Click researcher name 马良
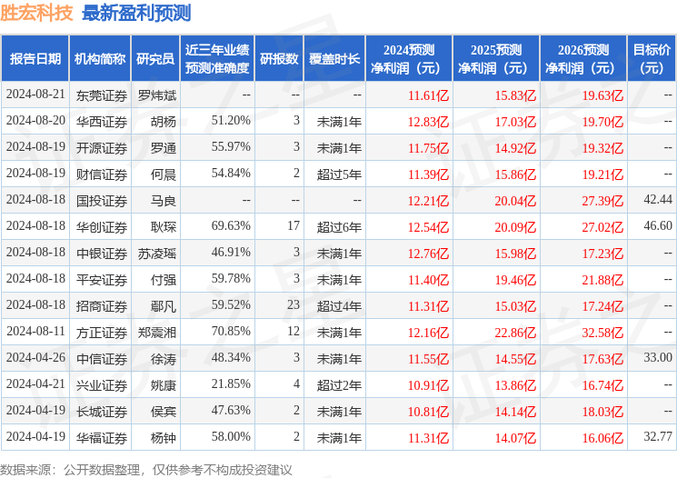 coord(164,201)
